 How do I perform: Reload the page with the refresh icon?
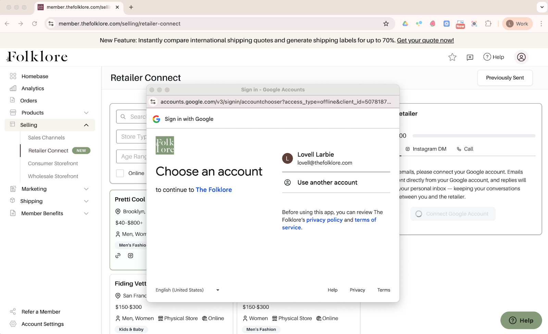[35, 24]
